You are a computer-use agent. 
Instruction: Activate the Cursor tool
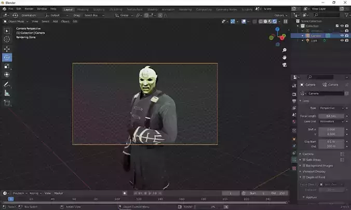(x=7, y=39)
